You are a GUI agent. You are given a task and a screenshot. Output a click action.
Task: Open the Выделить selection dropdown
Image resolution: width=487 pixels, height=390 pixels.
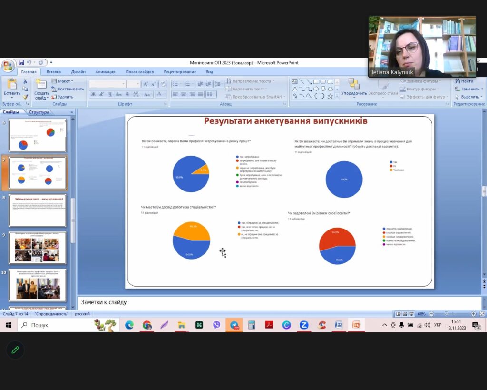coord(468,97)
